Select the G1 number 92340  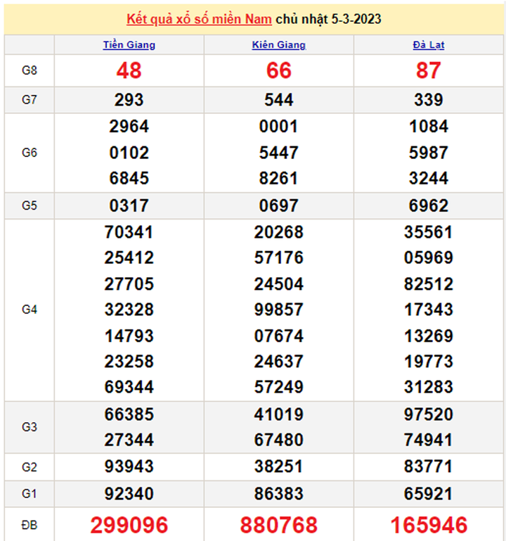pyautogui.click(x=129, y=493)
